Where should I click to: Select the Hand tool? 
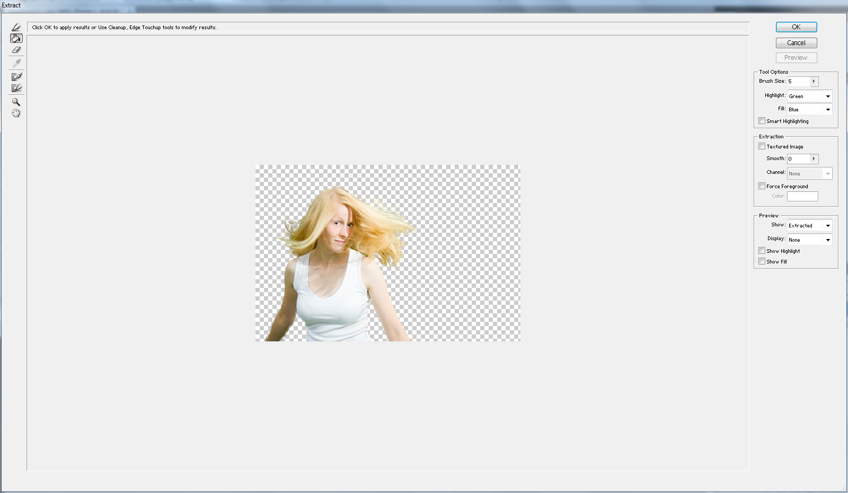(x=16, y=113)
